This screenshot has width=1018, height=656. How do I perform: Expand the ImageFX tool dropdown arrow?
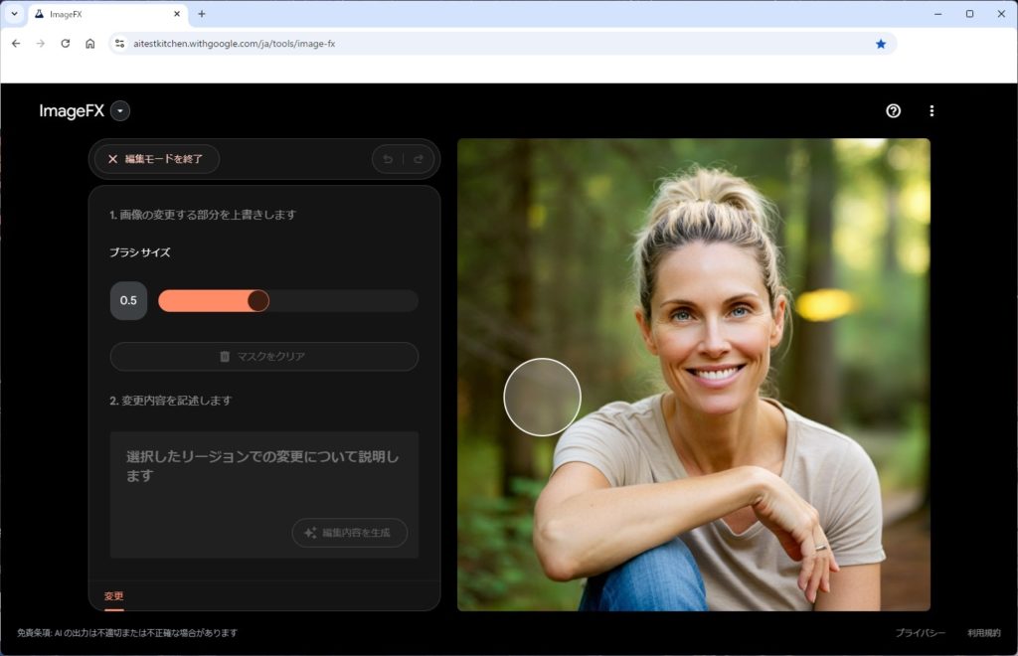pos(120,111)
